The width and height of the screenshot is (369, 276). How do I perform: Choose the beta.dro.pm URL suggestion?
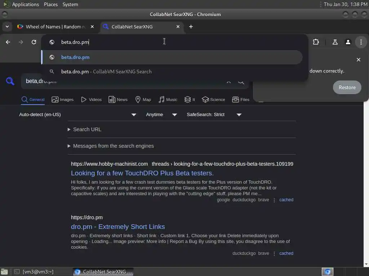pos(172,57)
